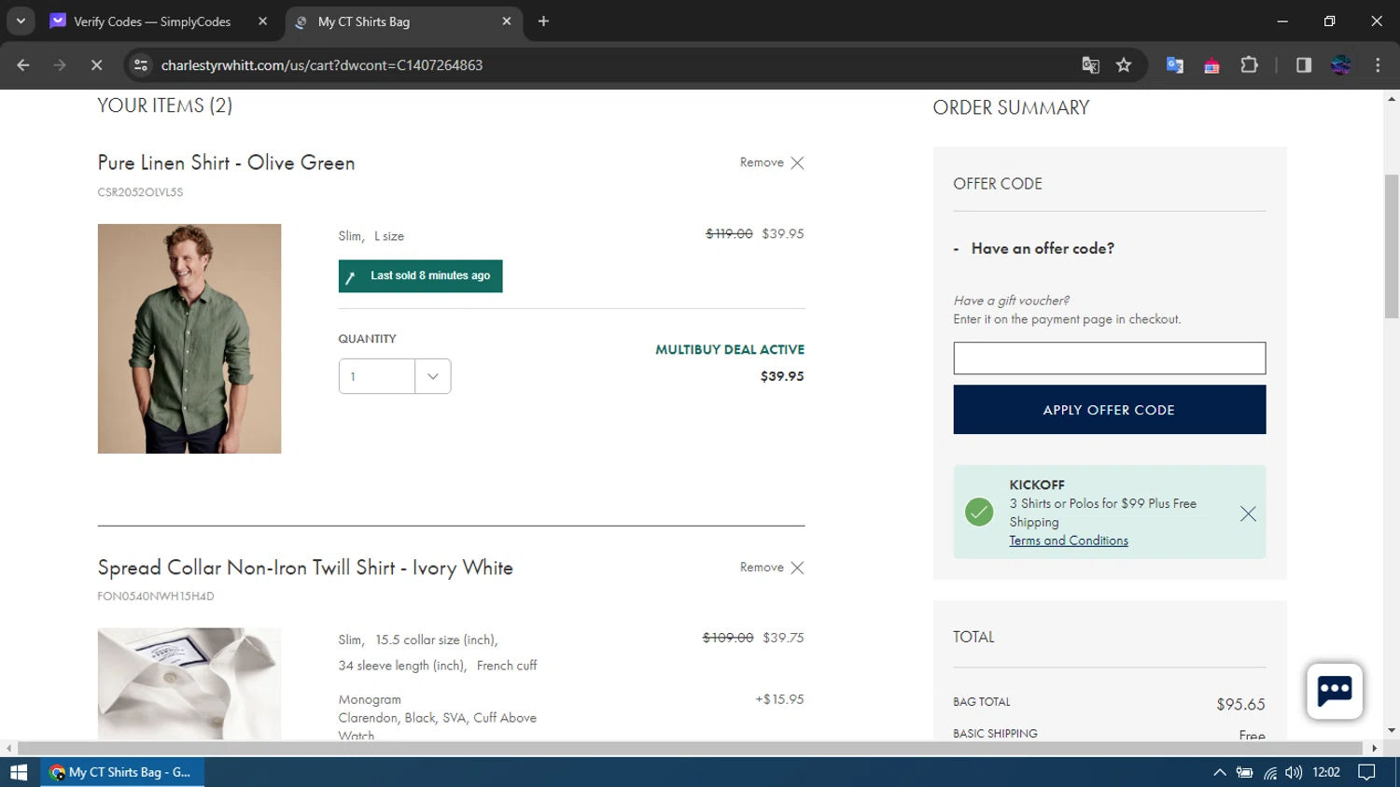Click MULTIBUY DEAL ACTIVE label

tap(730, 350)
